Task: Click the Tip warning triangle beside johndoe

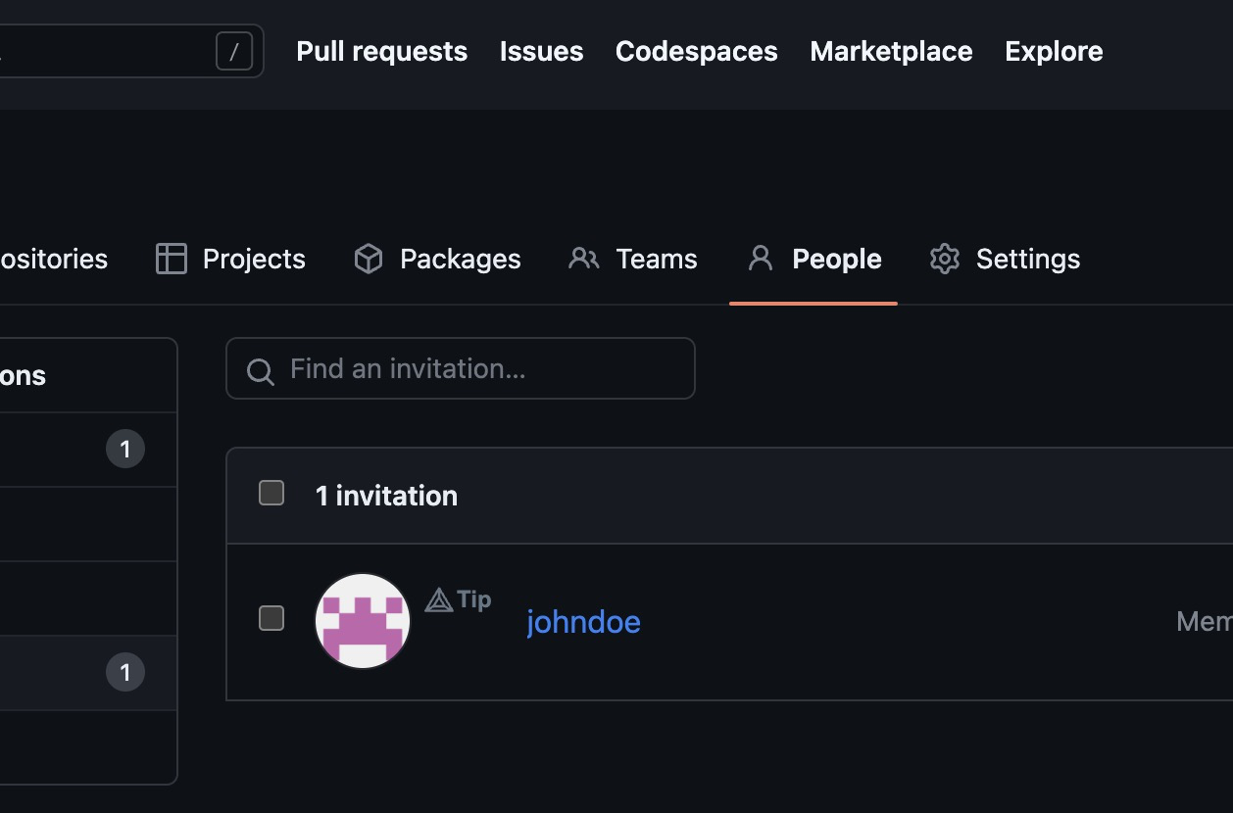Action: 437,598
